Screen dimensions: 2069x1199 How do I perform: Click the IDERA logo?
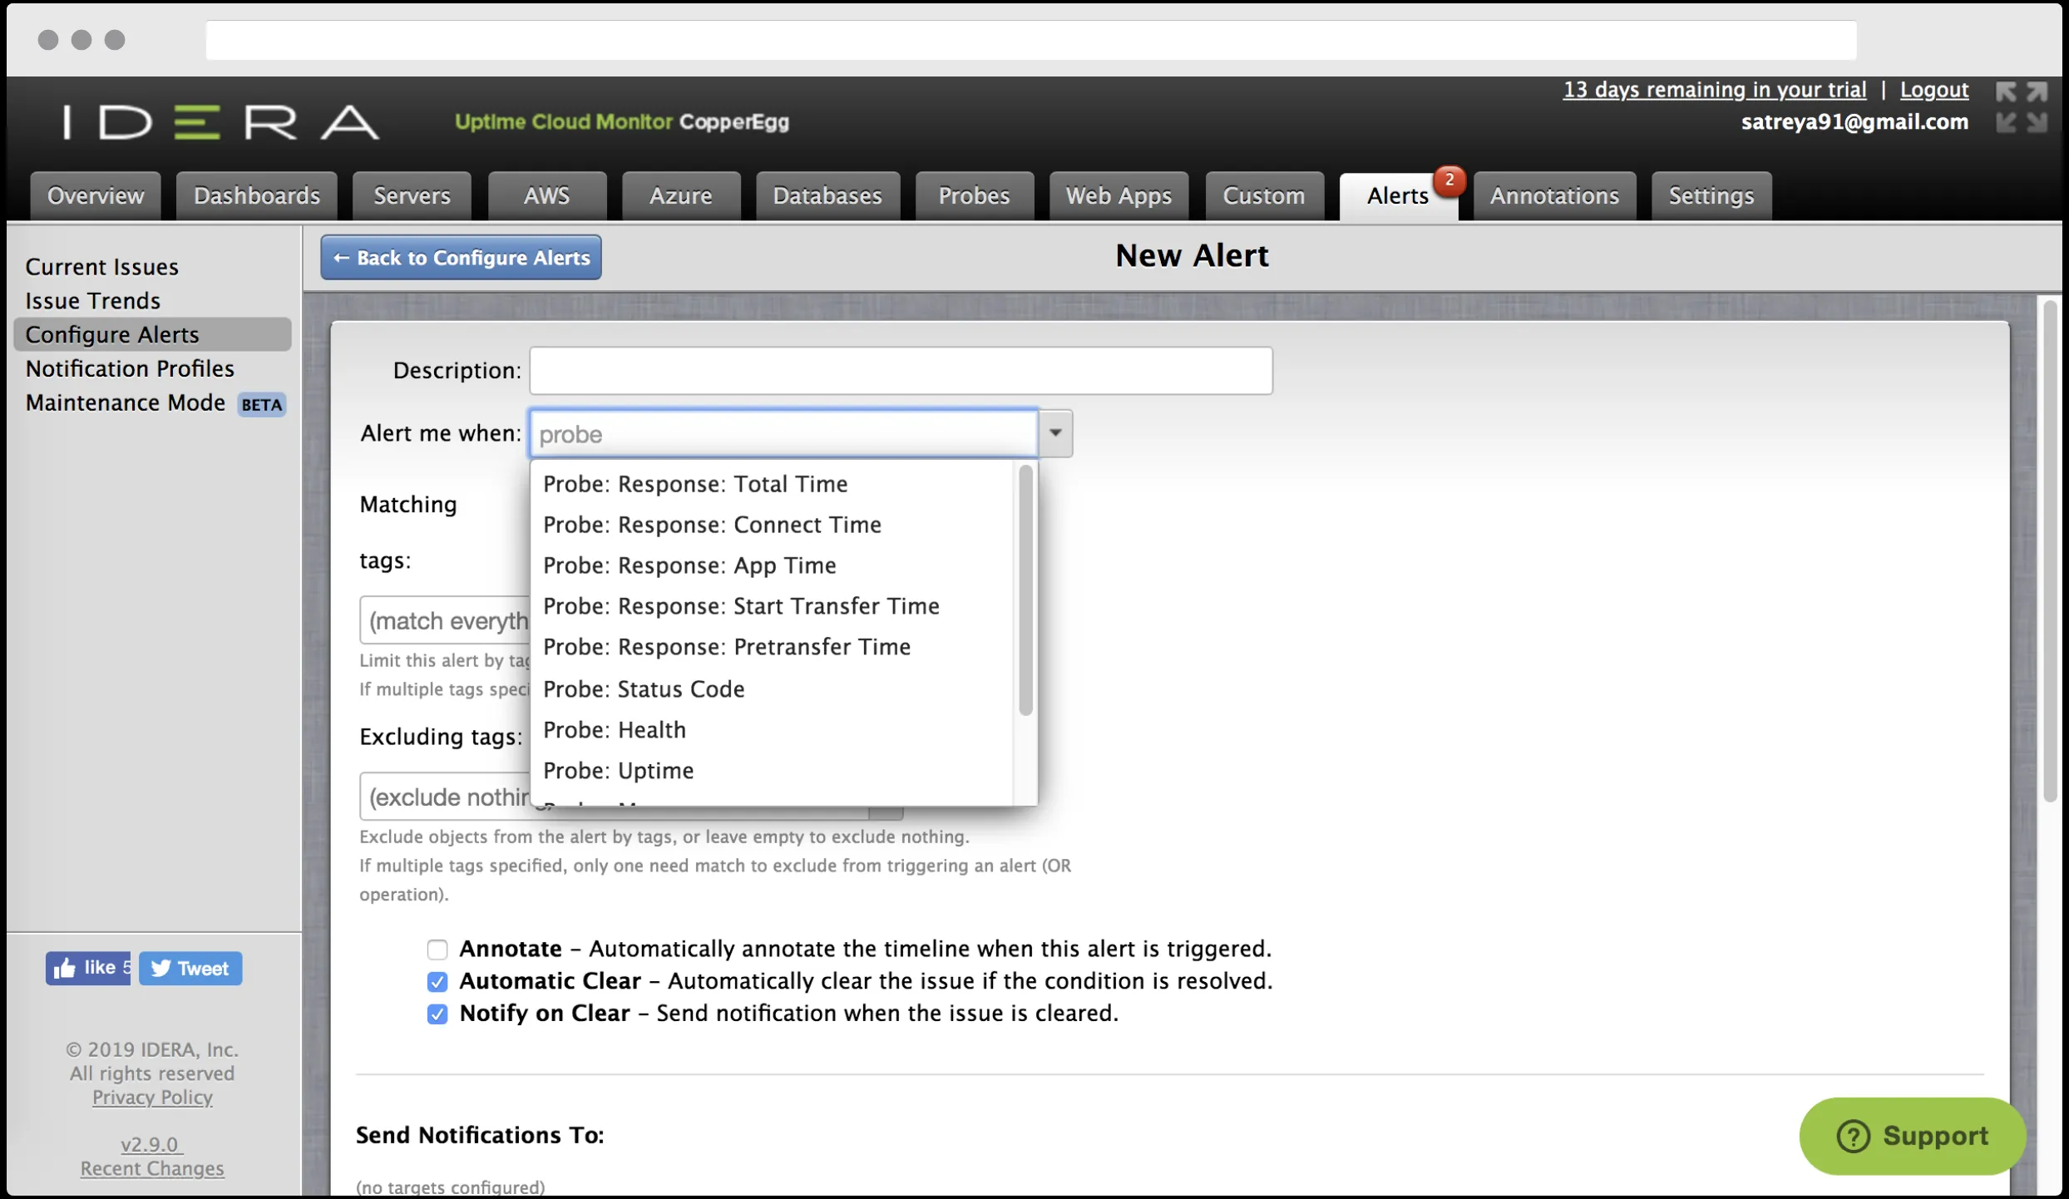pyautogui.click(x=221, y=122)
